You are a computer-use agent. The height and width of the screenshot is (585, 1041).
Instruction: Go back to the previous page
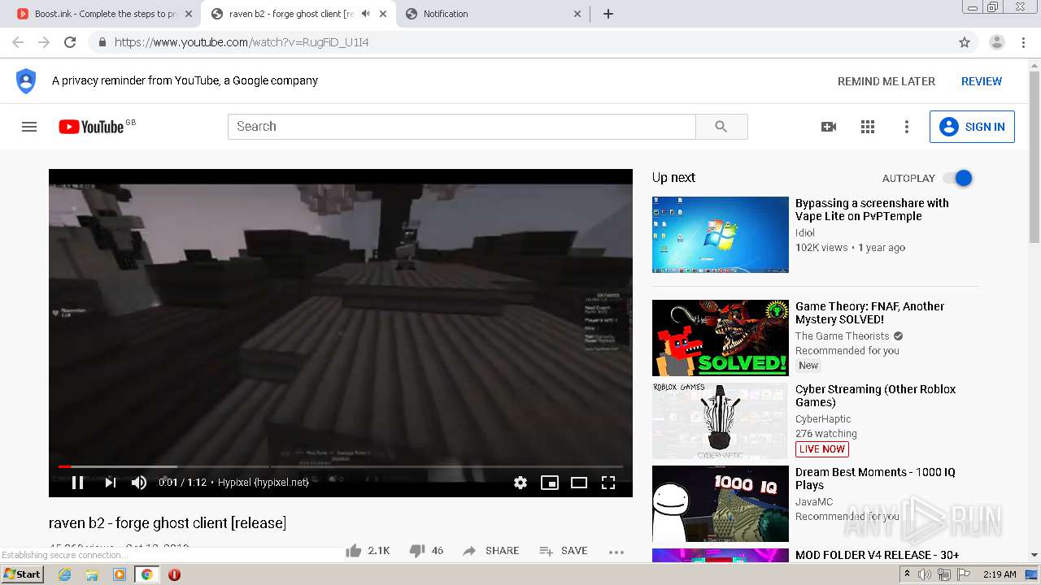pyautogui.click(x=18, y=42)
